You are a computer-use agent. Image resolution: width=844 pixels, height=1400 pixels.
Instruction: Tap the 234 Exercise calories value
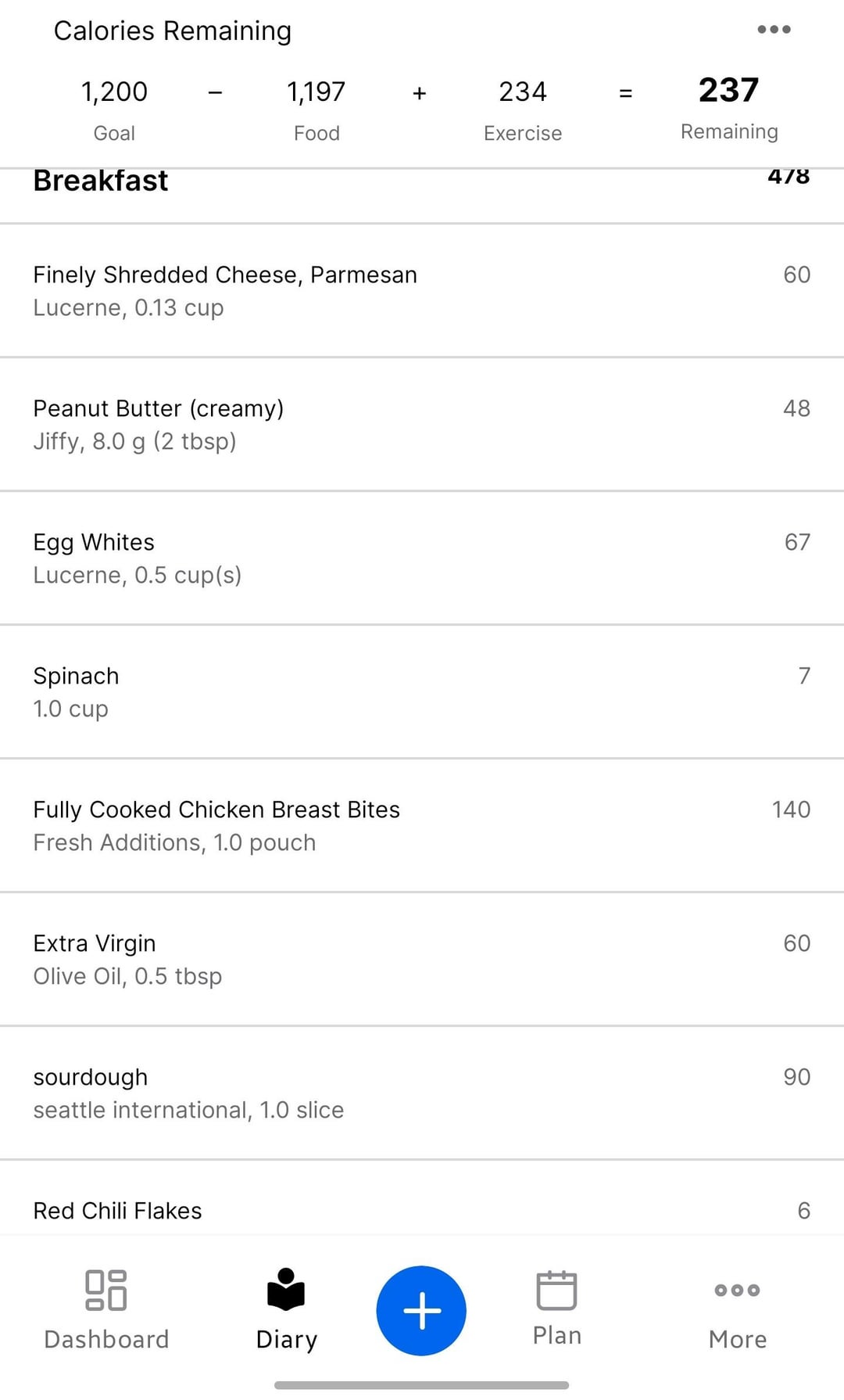(x=523, y=92)
